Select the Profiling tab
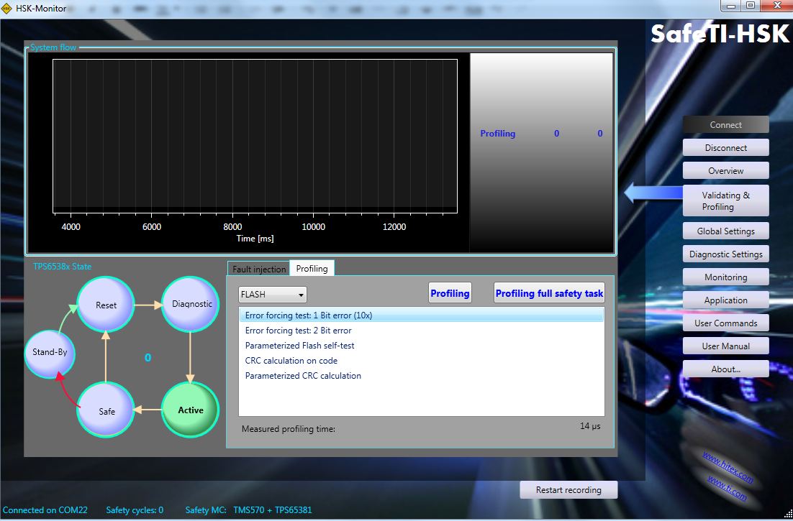The image size is (793, 521). tap(312, 269)
